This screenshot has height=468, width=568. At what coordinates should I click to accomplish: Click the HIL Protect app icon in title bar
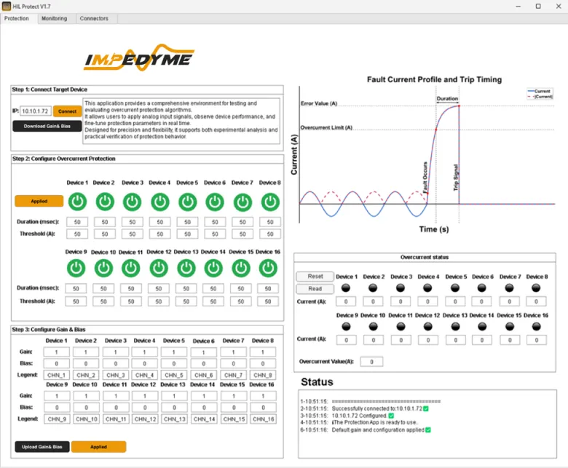7,6
